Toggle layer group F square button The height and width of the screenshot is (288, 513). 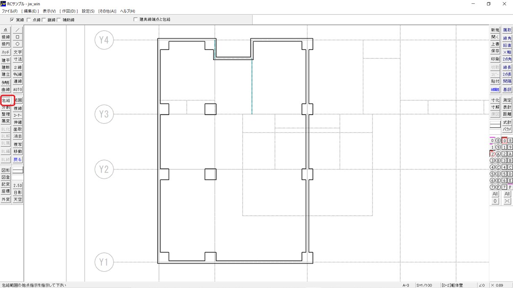point(510,187)
